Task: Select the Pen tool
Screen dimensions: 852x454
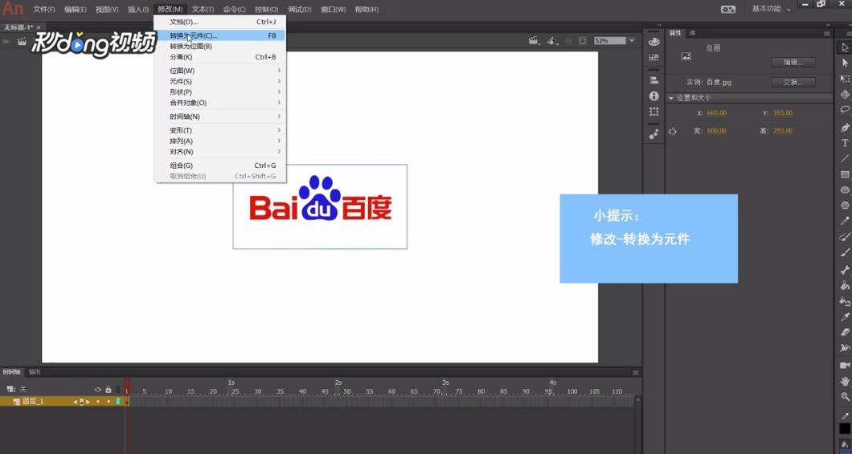Action: 845,128
